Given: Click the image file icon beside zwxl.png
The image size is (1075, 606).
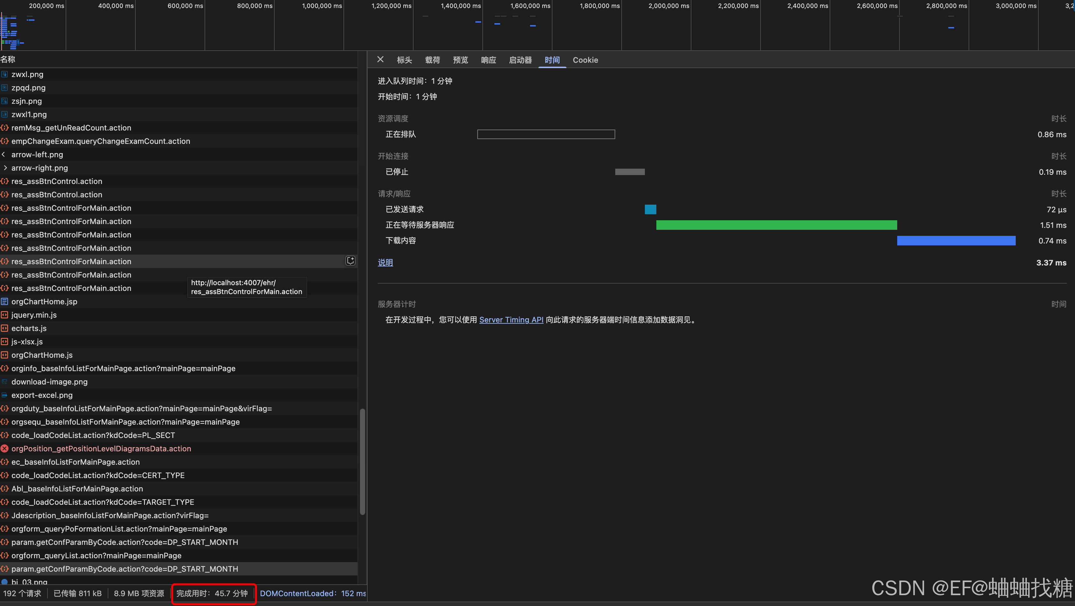Looking at the screenshot, I should click(x=4, y=74).
